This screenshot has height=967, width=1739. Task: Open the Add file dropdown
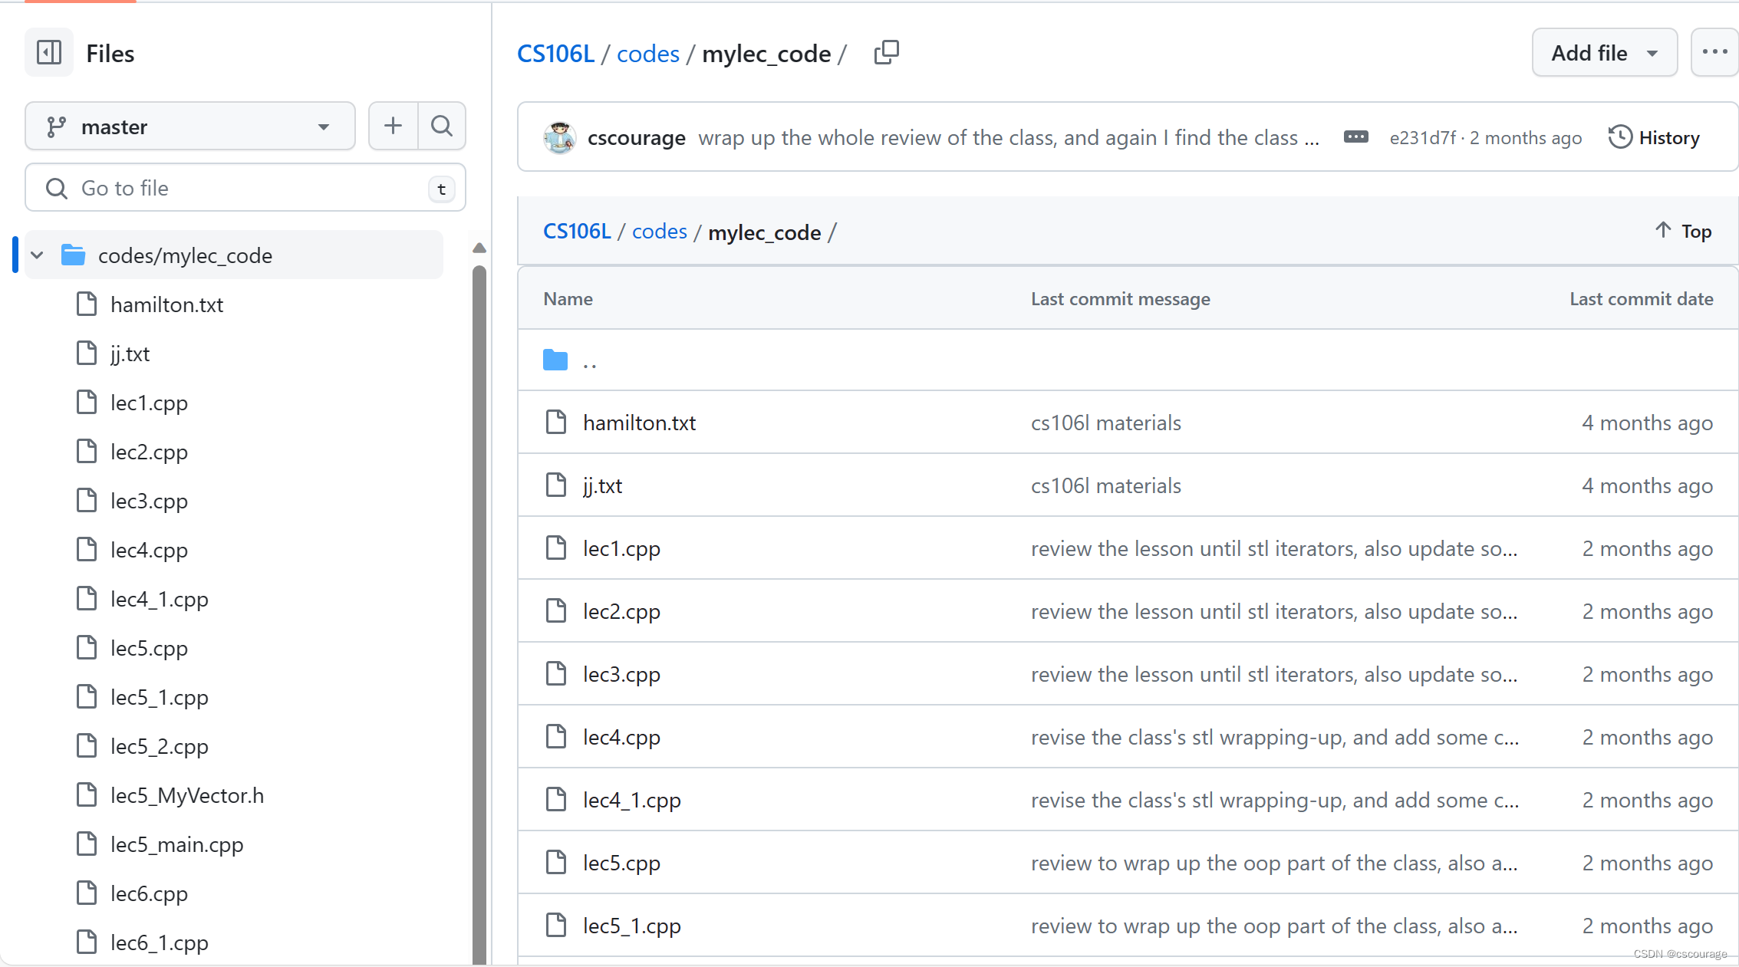coord(1604,53)
